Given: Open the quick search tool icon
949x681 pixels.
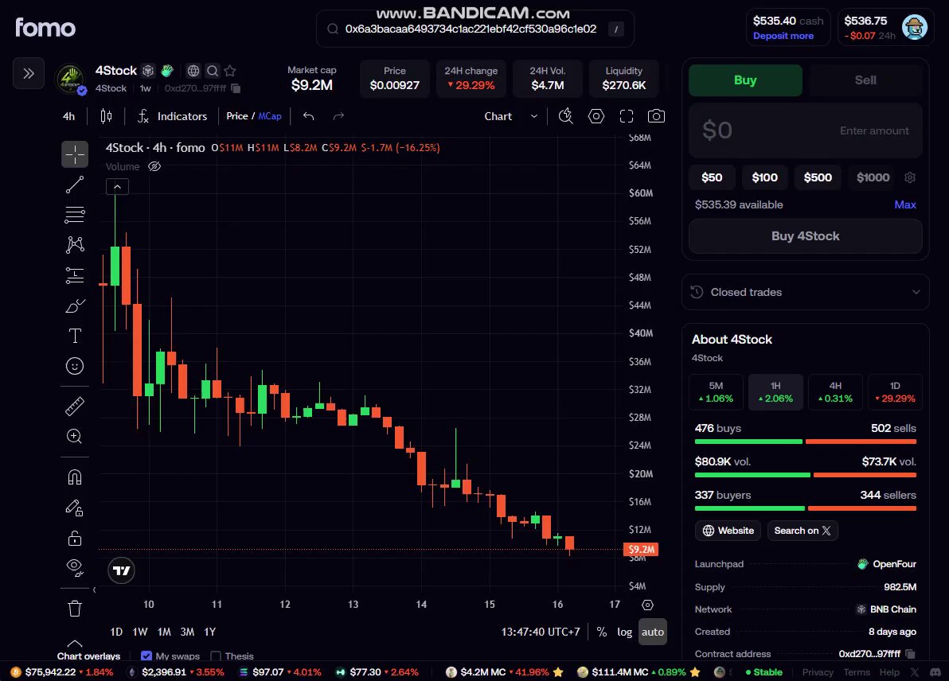Looking at the screenshot, I should (566, 116).
